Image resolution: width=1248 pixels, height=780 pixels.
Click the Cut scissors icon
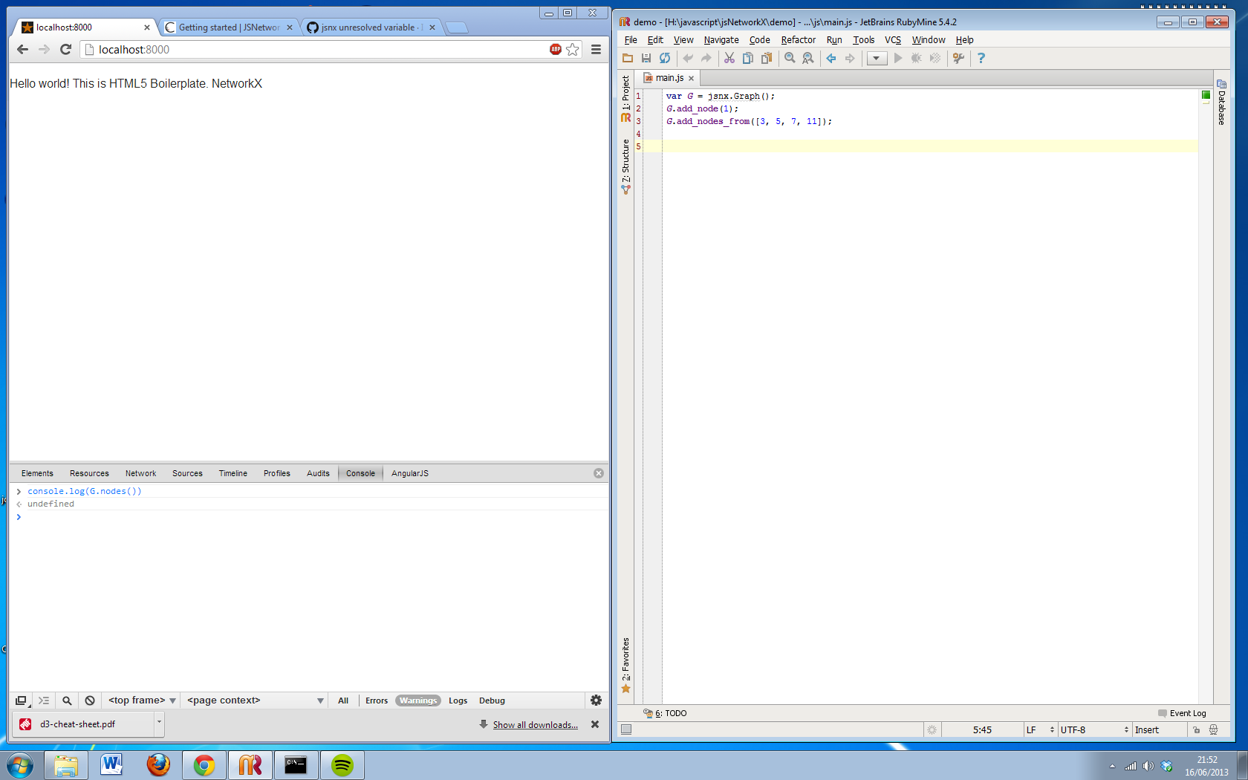click(729, 58)
